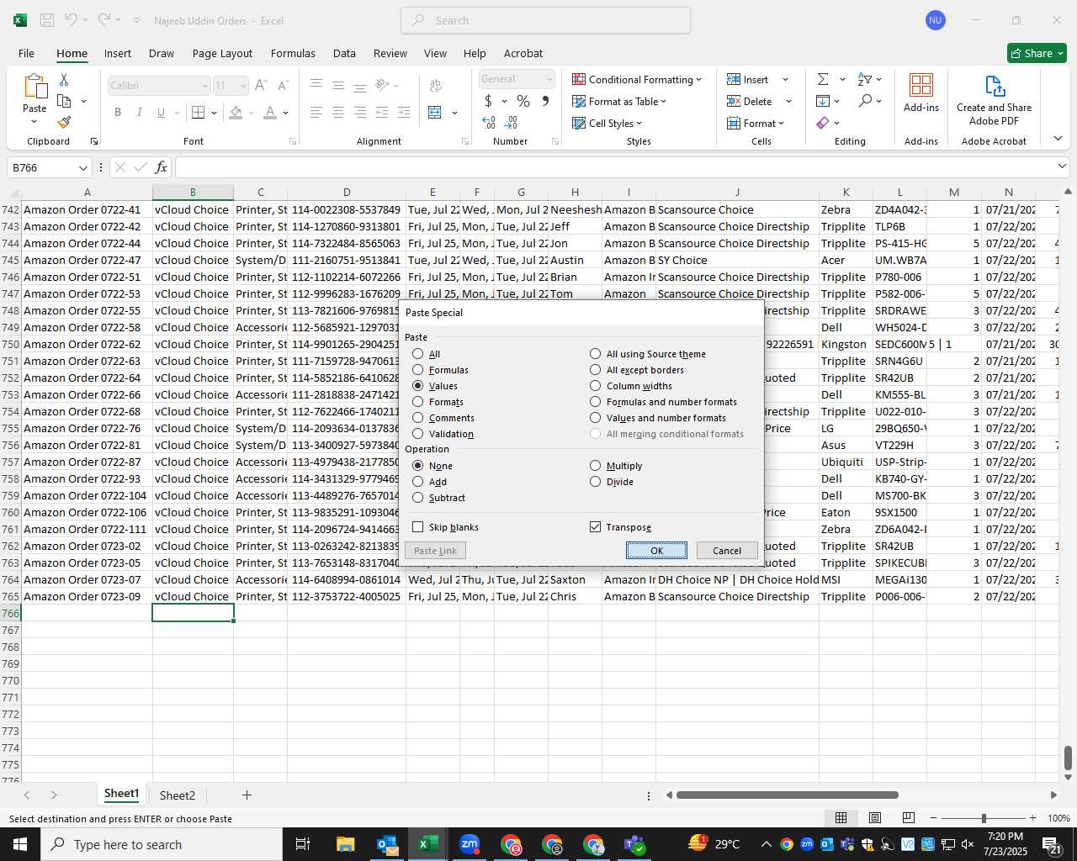Click the Fill Color paint bucket
The height and width of the screenshot is (861, 1077).
click(236, 113)
